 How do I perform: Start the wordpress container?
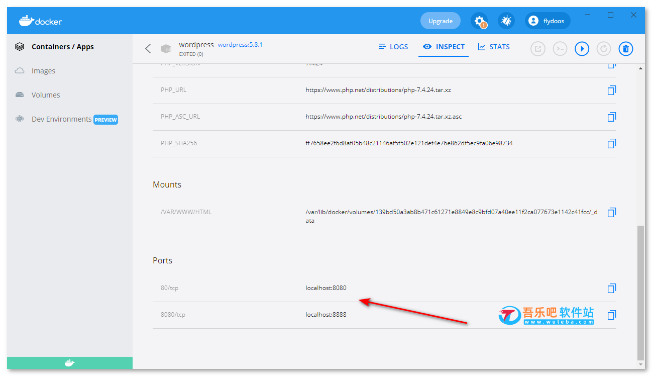tap(582, 49)
